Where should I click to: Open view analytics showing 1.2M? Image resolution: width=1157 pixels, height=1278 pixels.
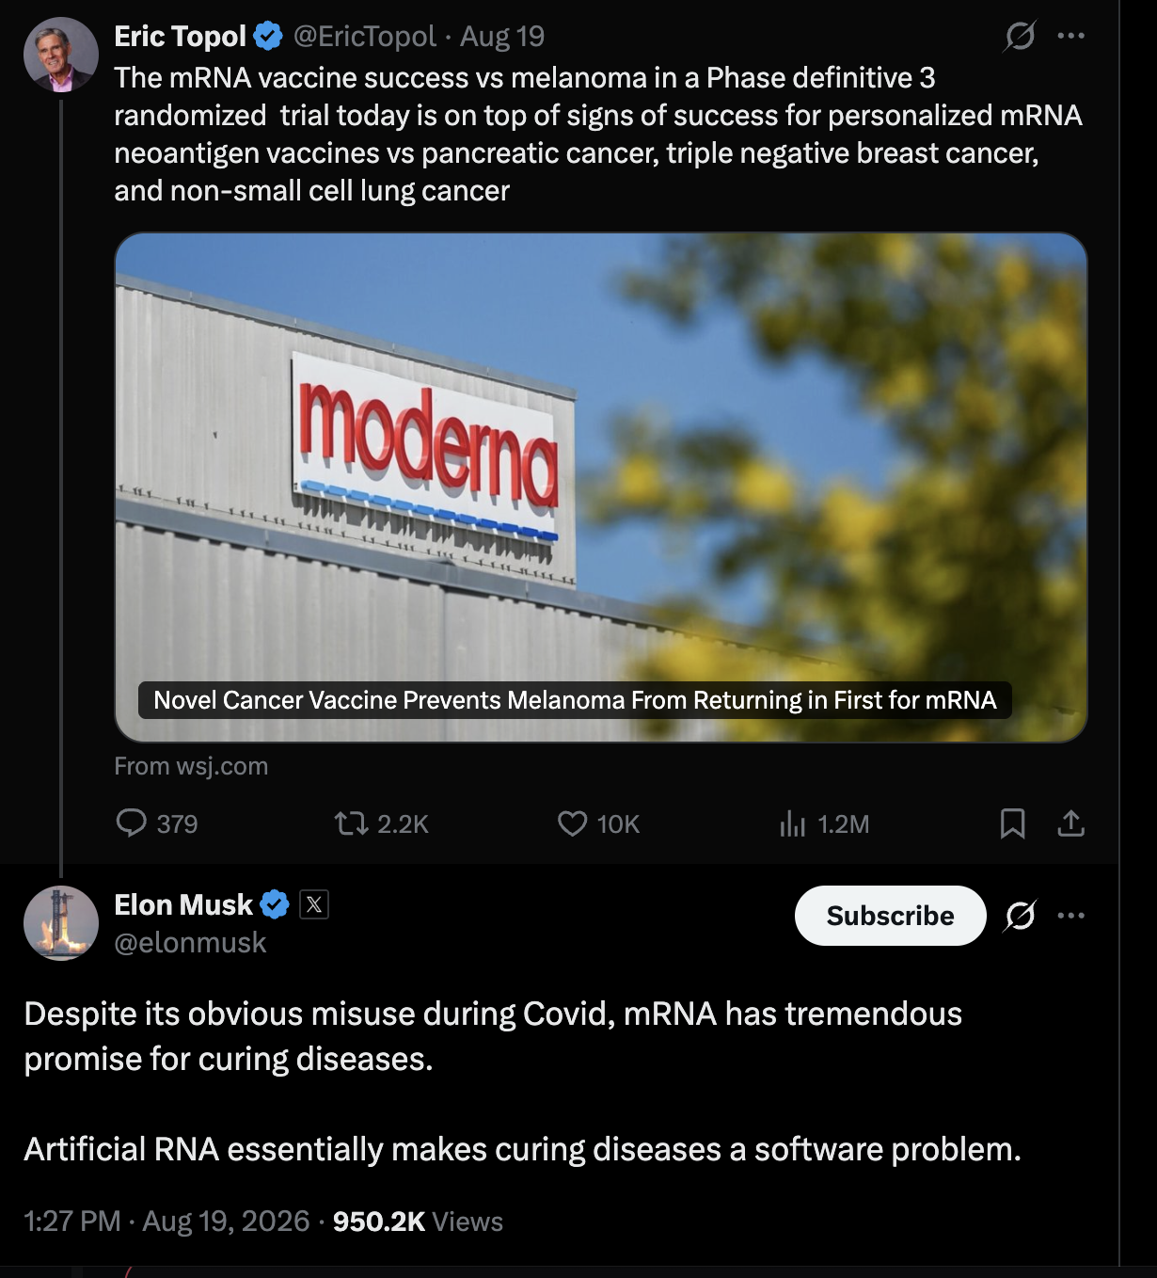click(793, 823)
